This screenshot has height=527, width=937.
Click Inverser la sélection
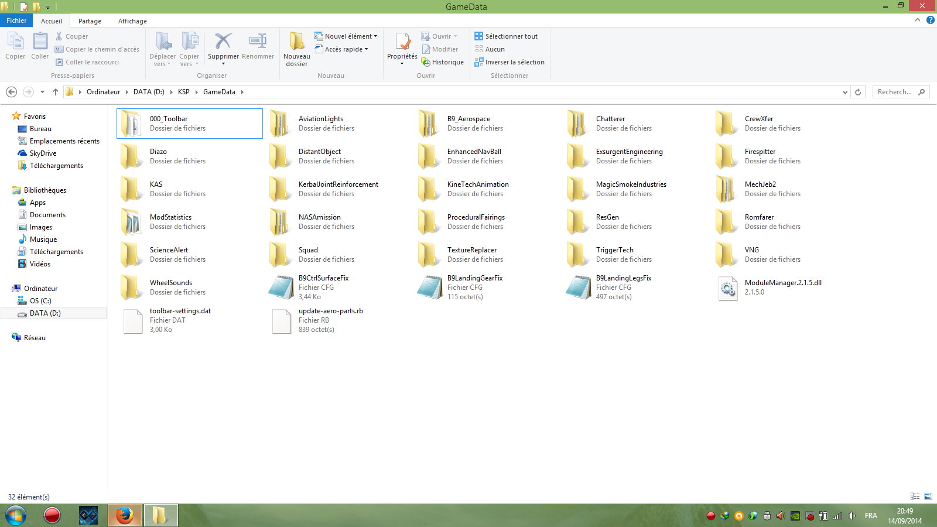point(509,62)
